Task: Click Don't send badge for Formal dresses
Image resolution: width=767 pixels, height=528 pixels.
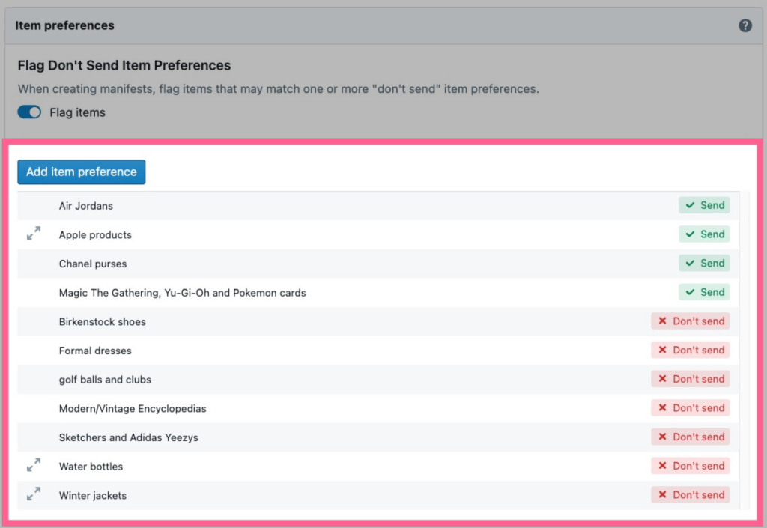Action: click(x=690, y=350)
